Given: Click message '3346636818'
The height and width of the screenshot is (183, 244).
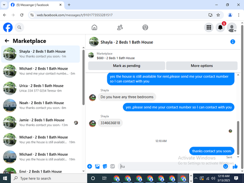Looking at the screenshot, I should pyautogui.click(x=110, y=123).
